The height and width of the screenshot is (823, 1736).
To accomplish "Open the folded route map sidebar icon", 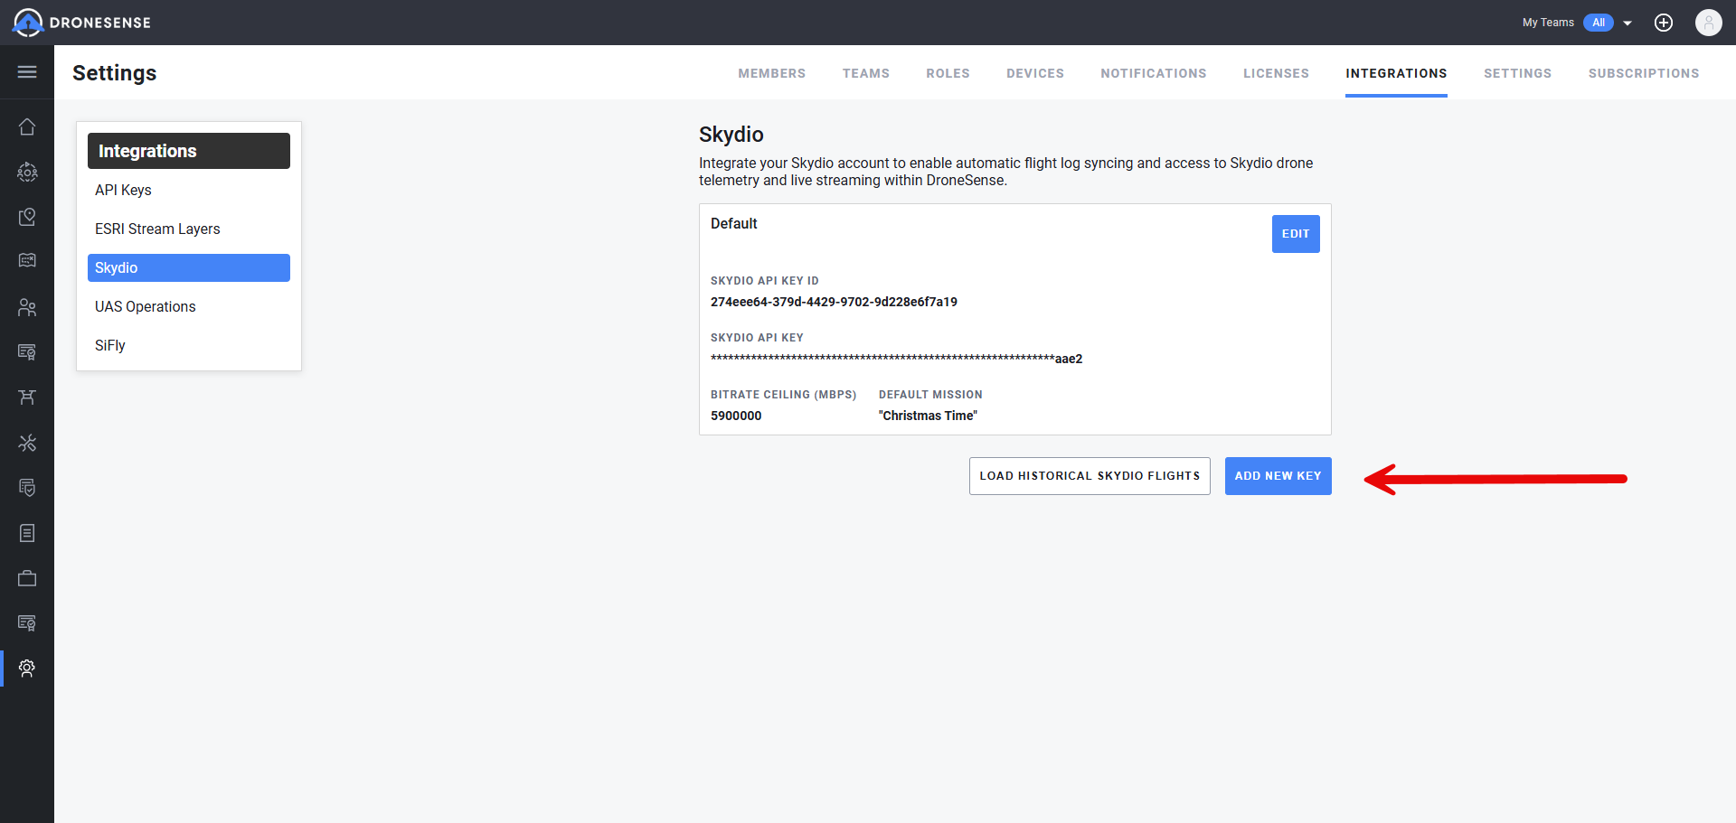I will click(27, 261).
